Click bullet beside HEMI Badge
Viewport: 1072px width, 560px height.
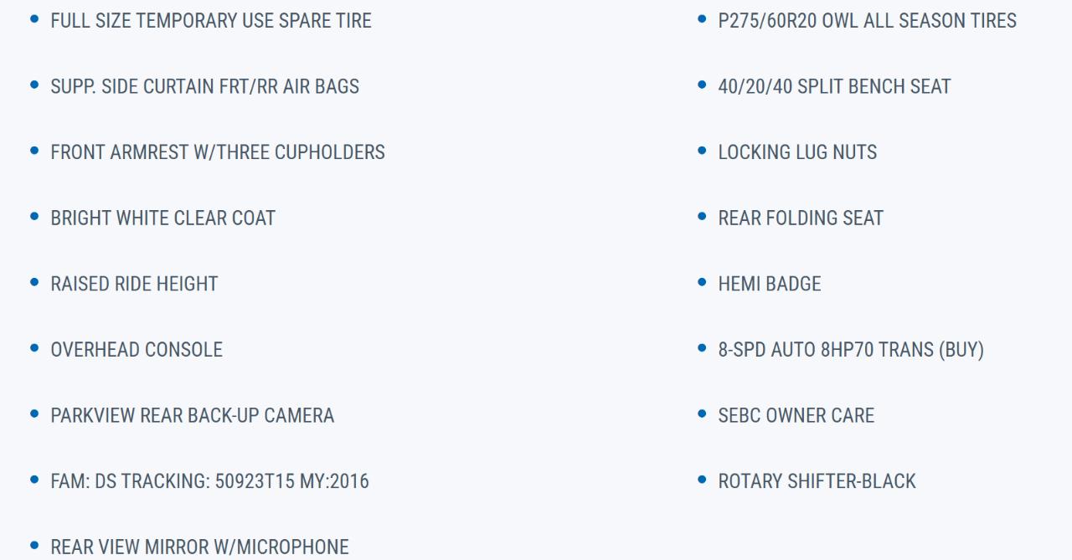click(x=702, y=282)
